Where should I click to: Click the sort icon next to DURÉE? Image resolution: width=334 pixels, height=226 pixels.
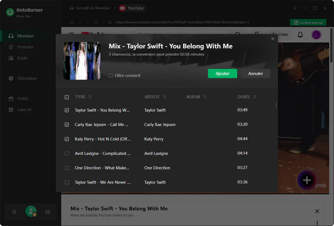[255, 97]
